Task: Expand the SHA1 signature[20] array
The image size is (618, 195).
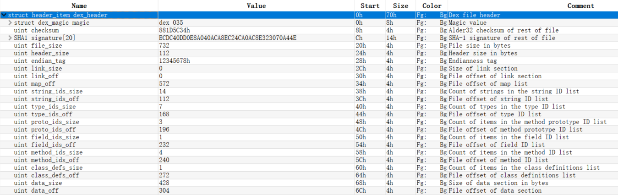Action: point(11,38)
